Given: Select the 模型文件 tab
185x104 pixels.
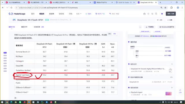Looking at the screenshot, I should 24,27.
